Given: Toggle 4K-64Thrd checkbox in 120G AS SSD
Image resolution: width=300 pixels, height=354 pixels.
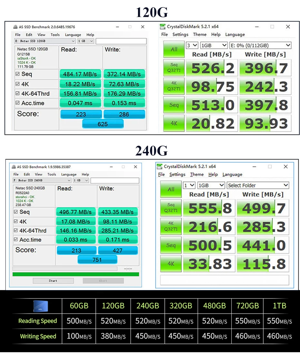Looking at the screenshot, I should (18, 93).
